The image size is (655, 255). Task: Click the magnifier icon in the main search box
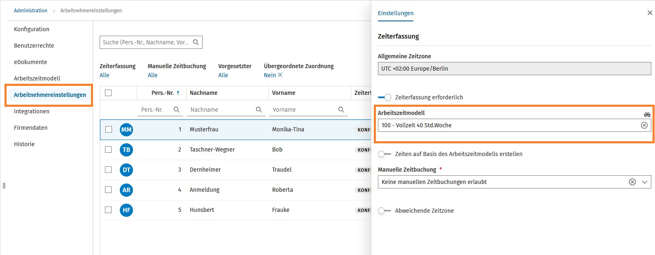[196, 42]
